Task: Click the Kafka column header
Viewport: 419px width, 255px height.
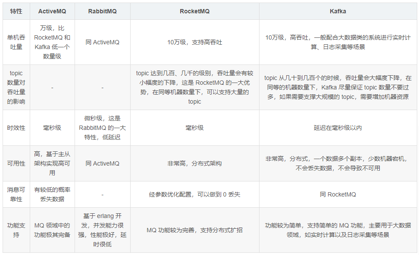Action: click(x=338, y=12)
